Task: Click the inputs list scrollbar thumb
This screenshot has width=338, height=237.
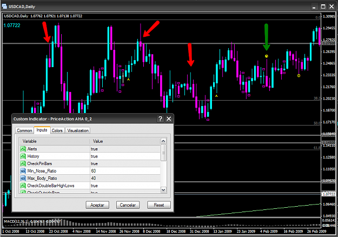Action: click(x=163, y=153)
